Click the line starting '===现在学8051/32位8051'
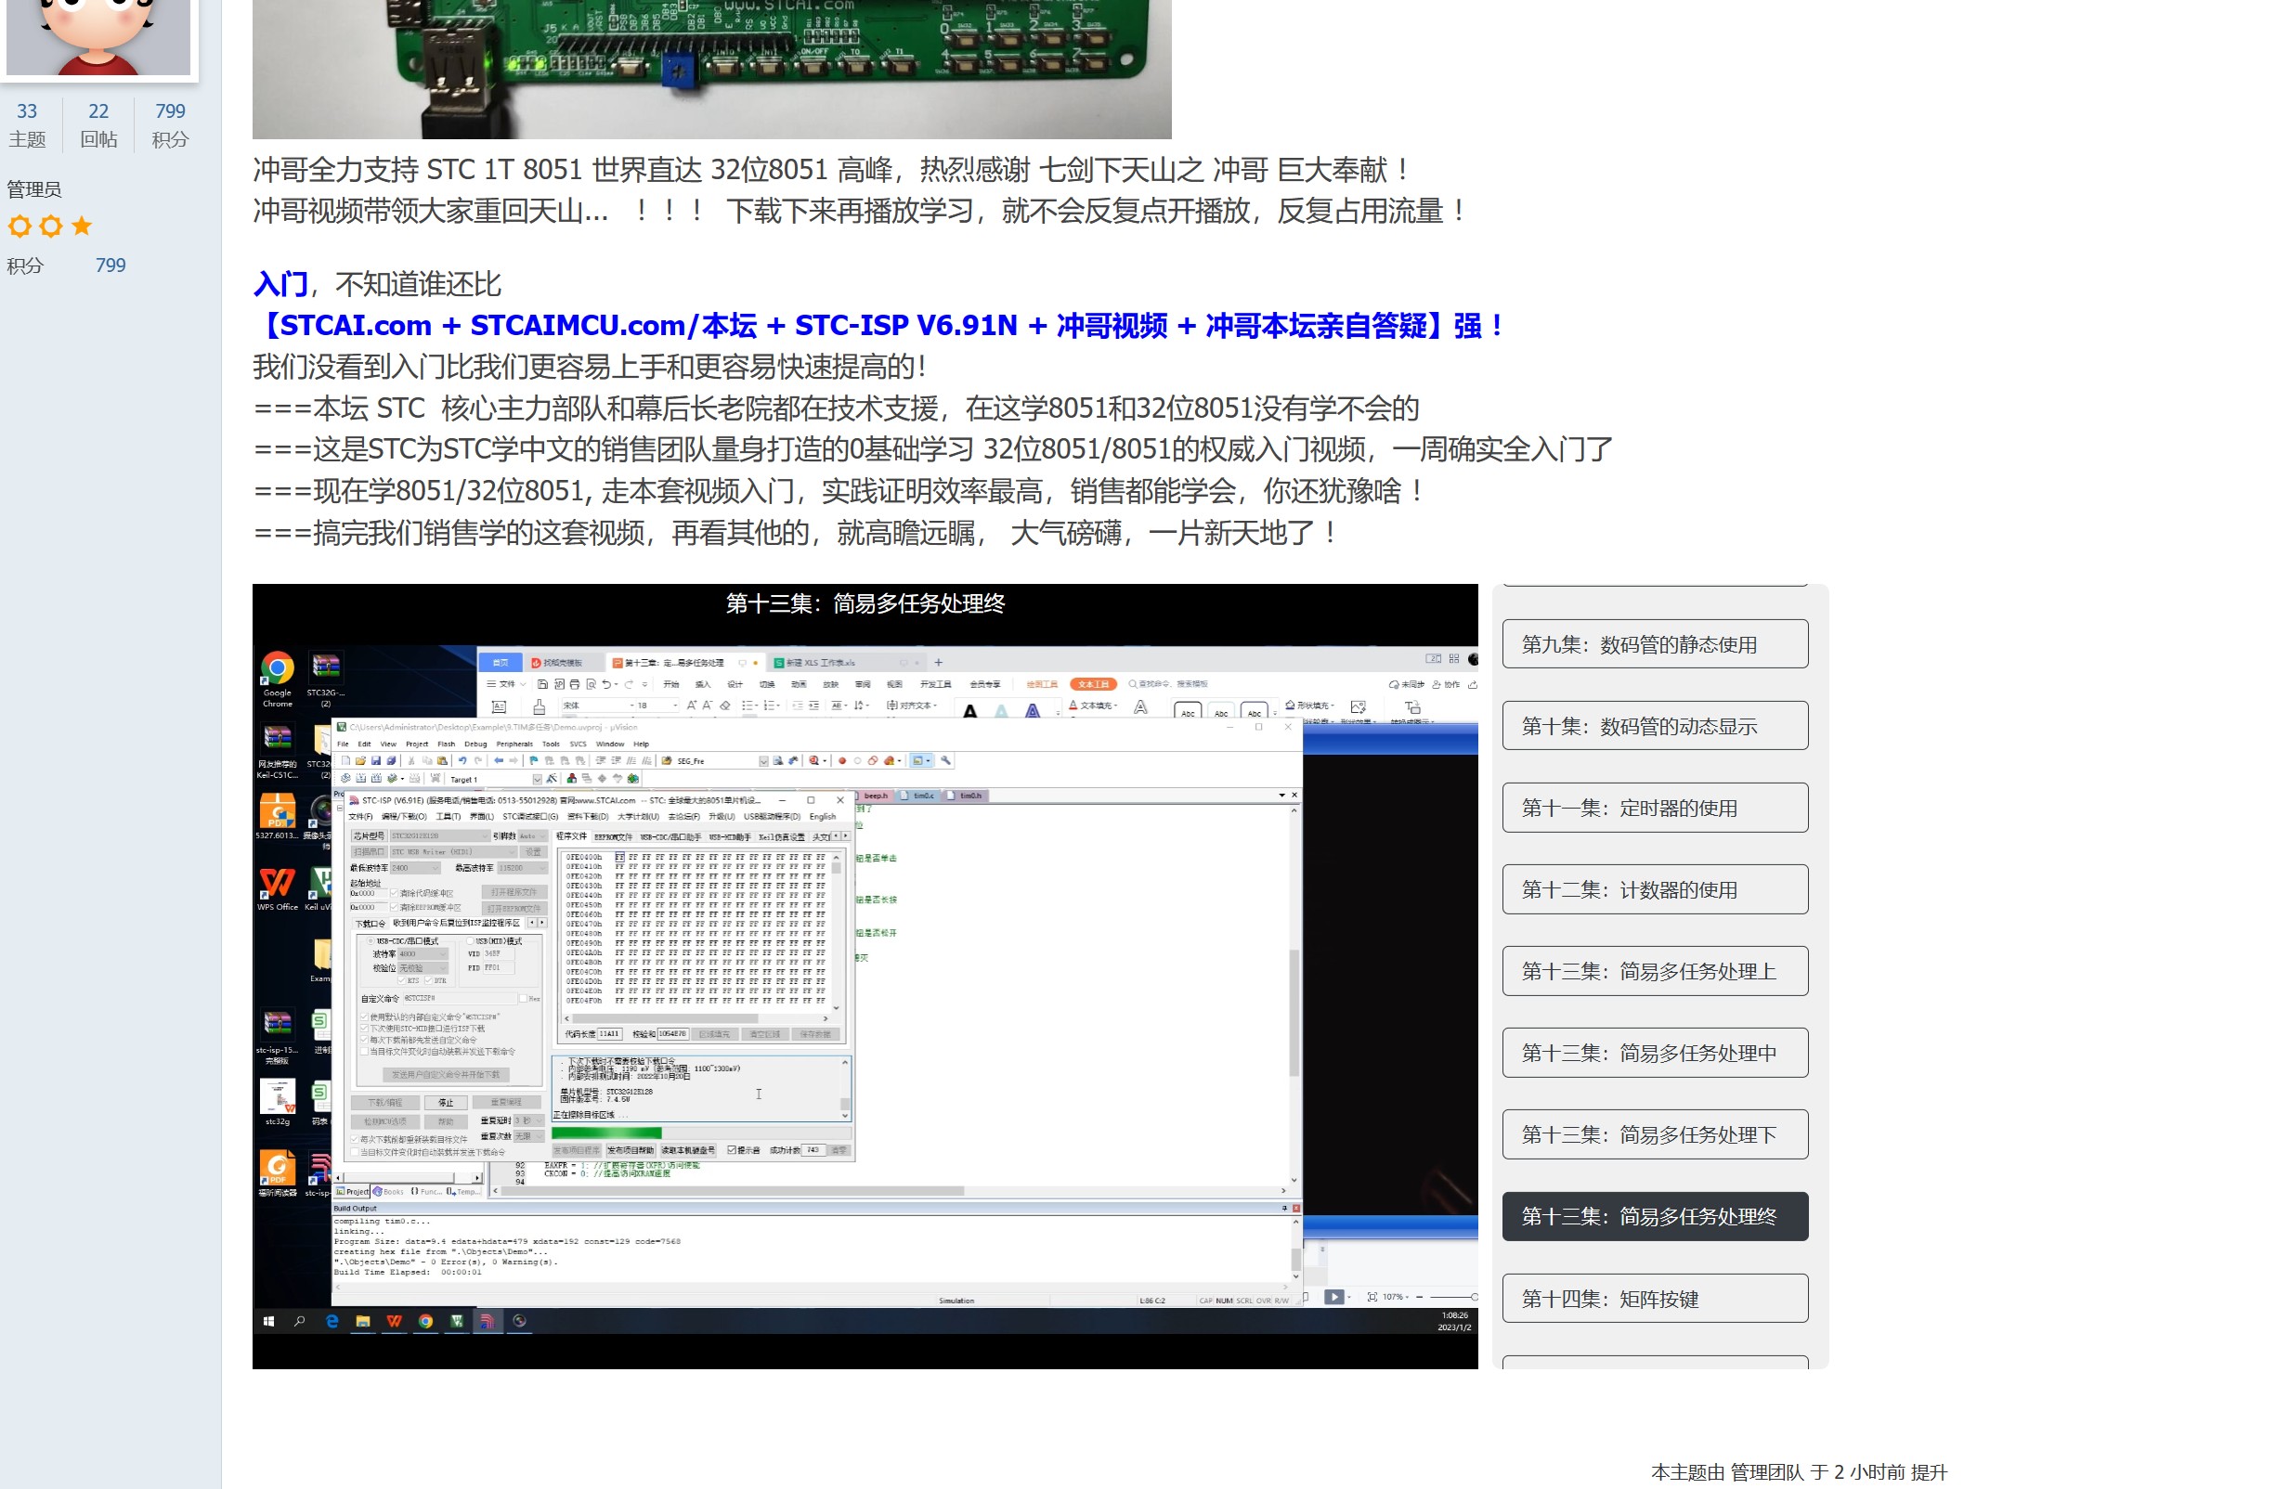The width and height of the screenshot is (2289, 1489). click(x=839, y=491)
